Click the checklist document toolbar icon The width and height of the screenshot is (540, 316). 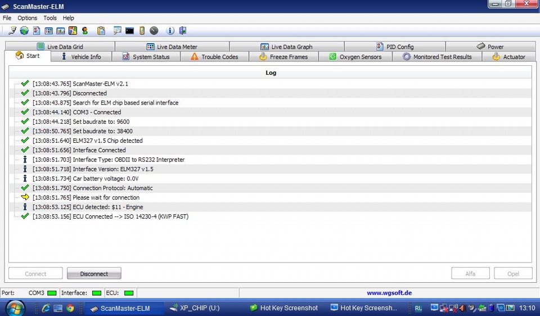(x=37, y=30)
